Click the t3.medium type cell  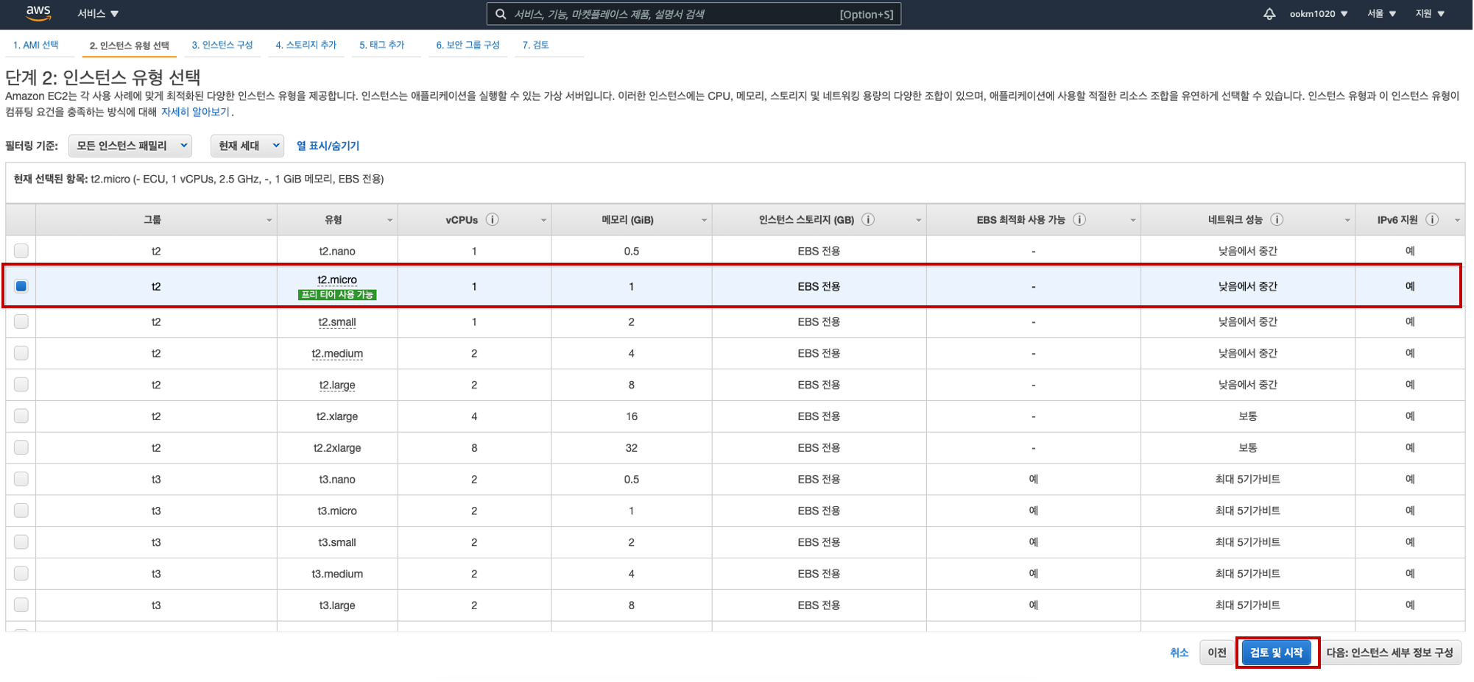click(337, 574)
